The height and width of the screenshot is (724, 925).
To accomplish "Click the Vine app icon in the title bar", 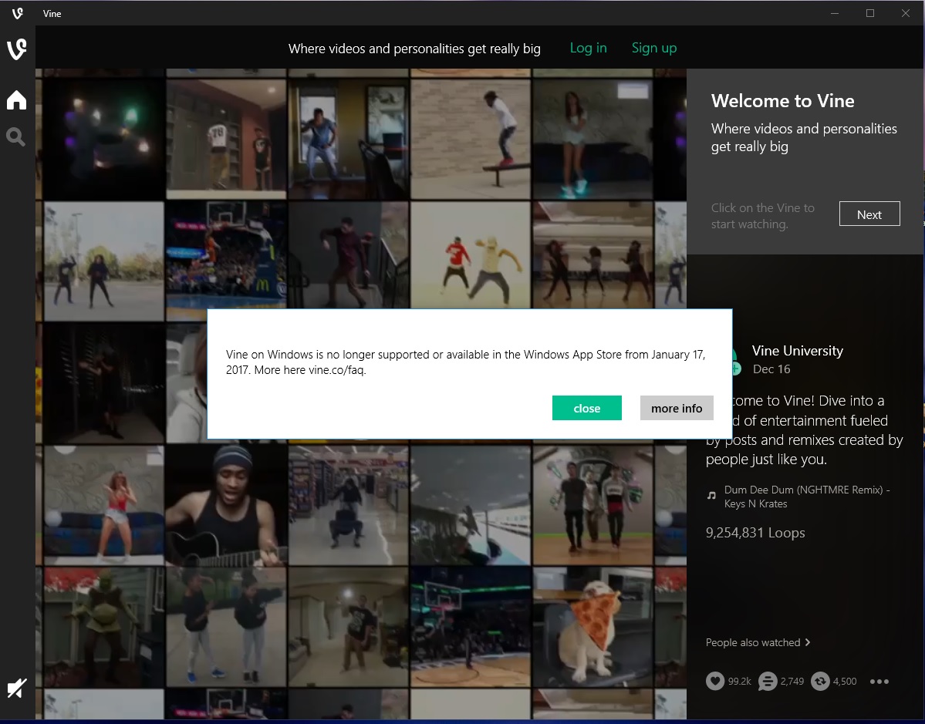I will (18, 13).
